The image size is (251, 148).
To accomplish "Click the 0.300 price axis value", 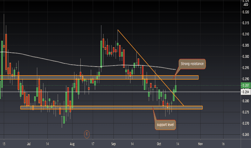I will 246,57.
